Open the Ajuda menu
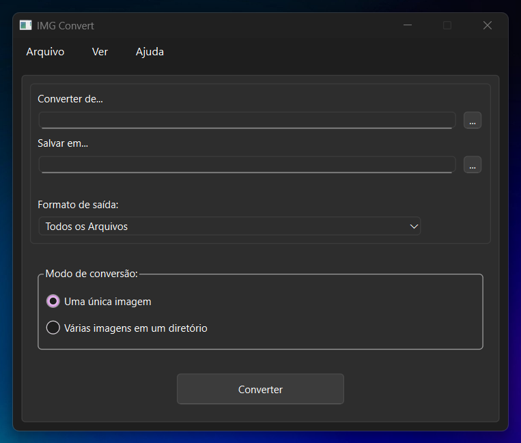The height and width of the screenshot is (443, 521). coord(150,52)
